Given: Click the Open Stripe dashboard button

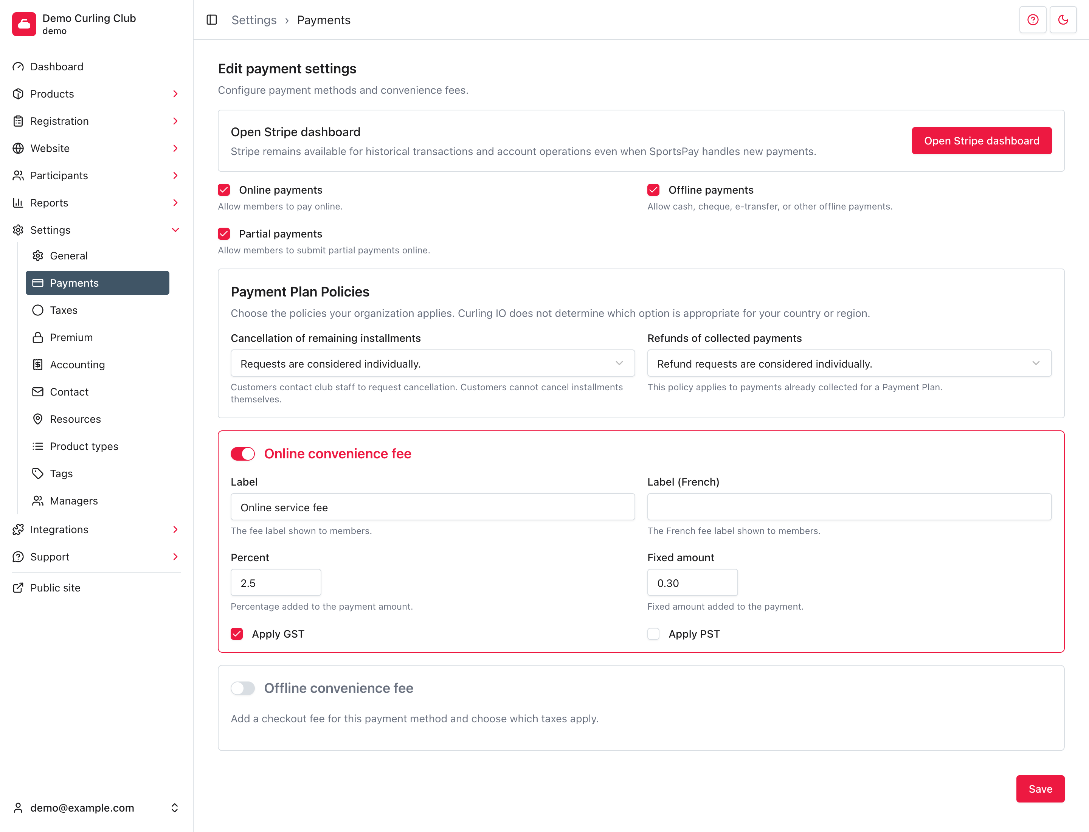Looking at the screenshot, I should 982,141.
